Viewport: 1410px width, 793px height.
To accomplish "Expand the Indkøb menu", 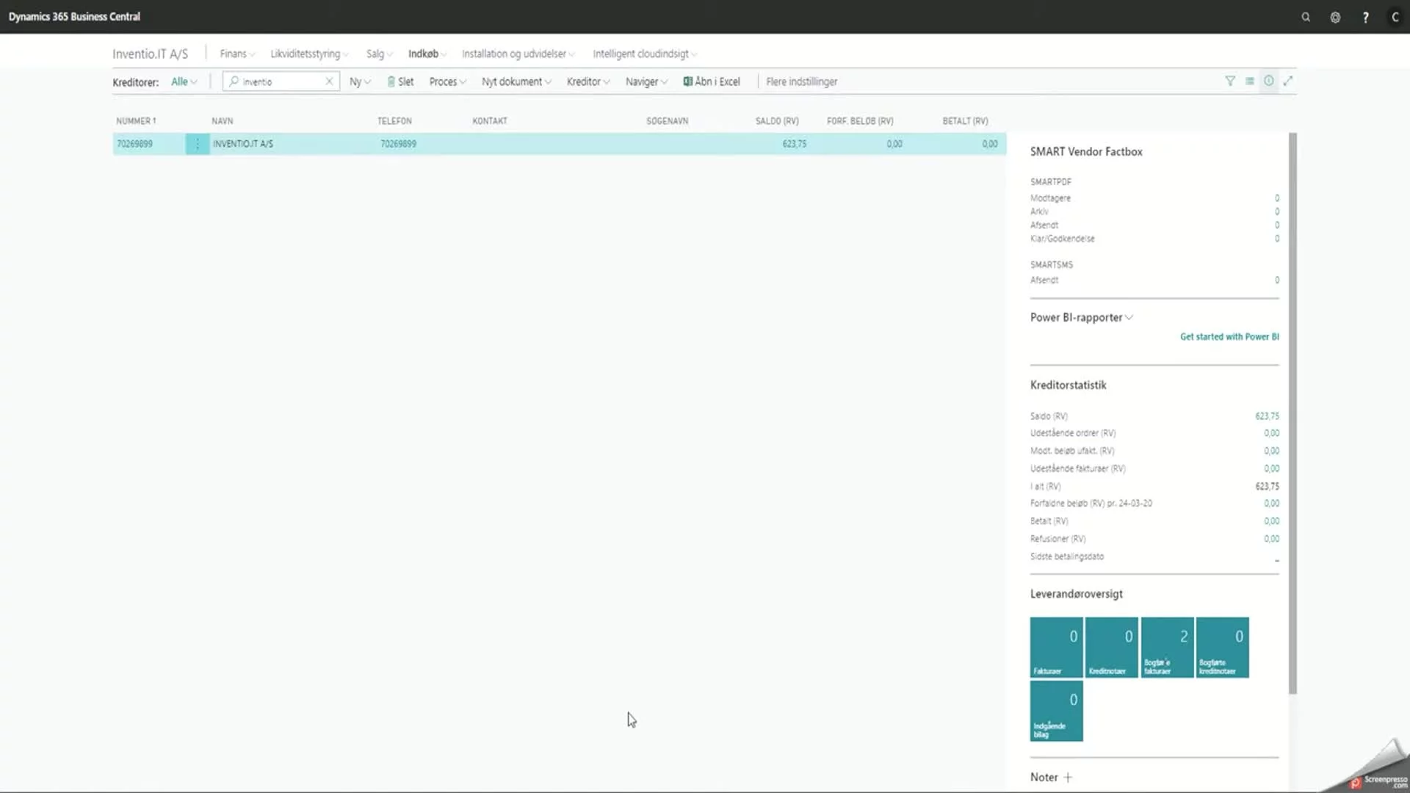I will click(427, 54).
